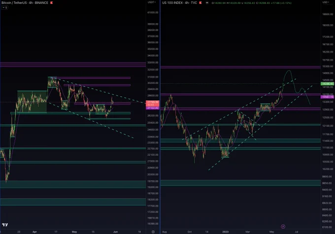Click Apr on the Bitcoin time axis
This screenshot has height=234, width=335.
tap(34, 232)
